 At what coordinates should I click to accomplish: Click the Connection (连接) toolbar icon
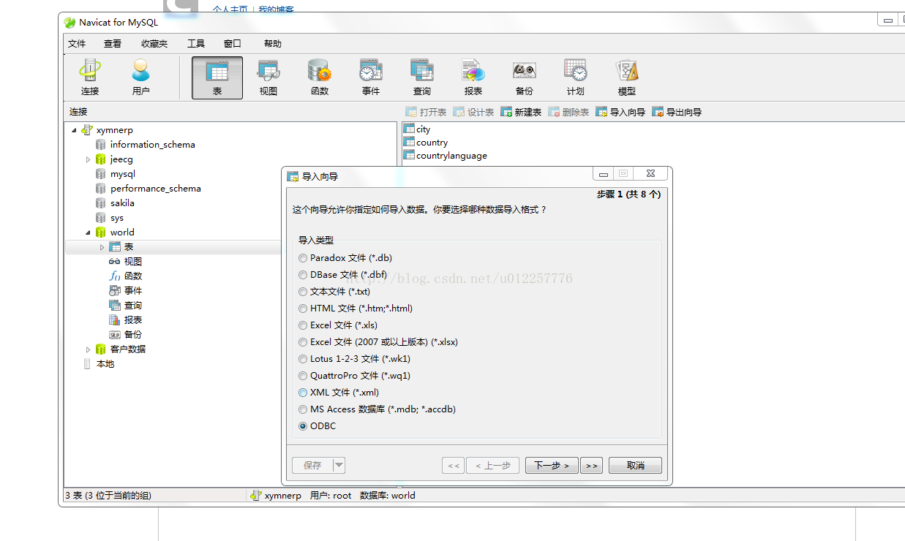click(90, 78)
